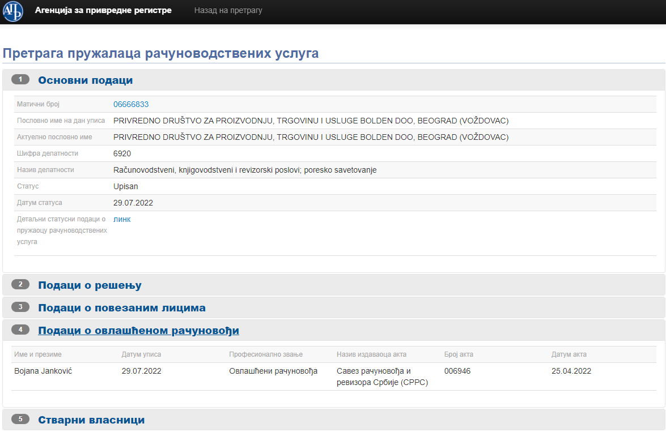Viewport: 666px width, 432px height.
Task: Select accountant entry date 29.07.2022
Action: pyautogui.click(x=142, y=371)
